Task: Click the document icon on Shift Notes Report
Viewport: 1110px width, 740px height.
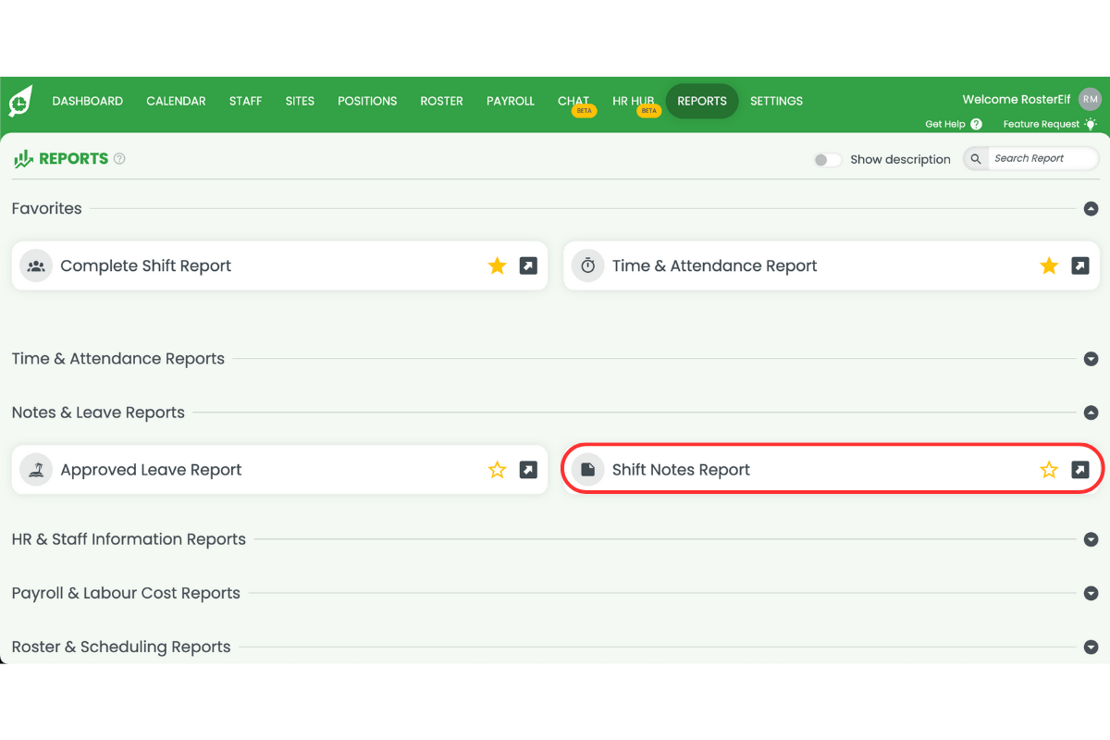Action: click(x=587, y=469)
